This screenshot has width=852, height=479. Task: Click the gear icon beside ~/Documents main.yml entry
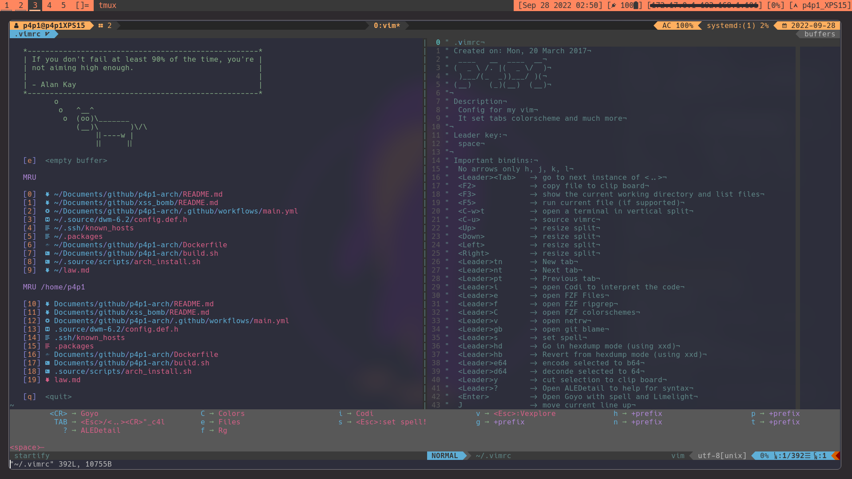tap(47, 211)
